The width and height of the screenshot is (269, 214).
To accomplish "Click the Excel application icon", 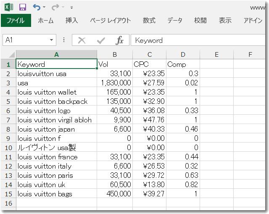I will click(x=8, y=7).
